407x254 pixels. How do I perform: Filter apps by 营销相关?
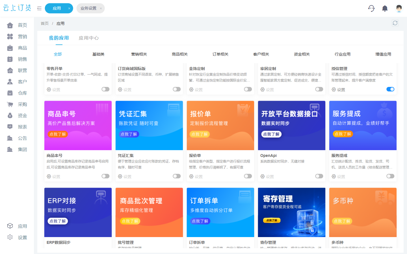pyautogui.click(x=139, y=54)
